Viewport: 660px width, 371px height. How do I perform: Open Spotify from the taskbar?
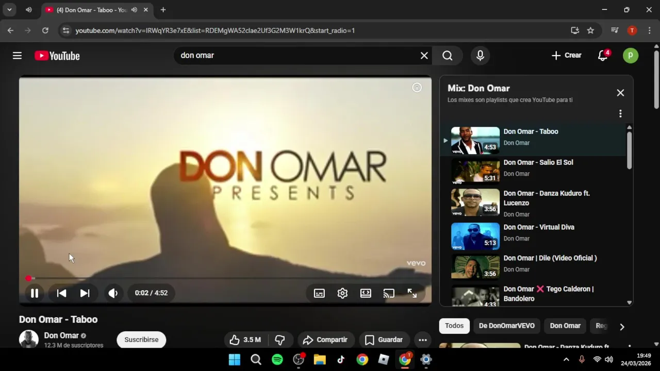pos(277,360)
